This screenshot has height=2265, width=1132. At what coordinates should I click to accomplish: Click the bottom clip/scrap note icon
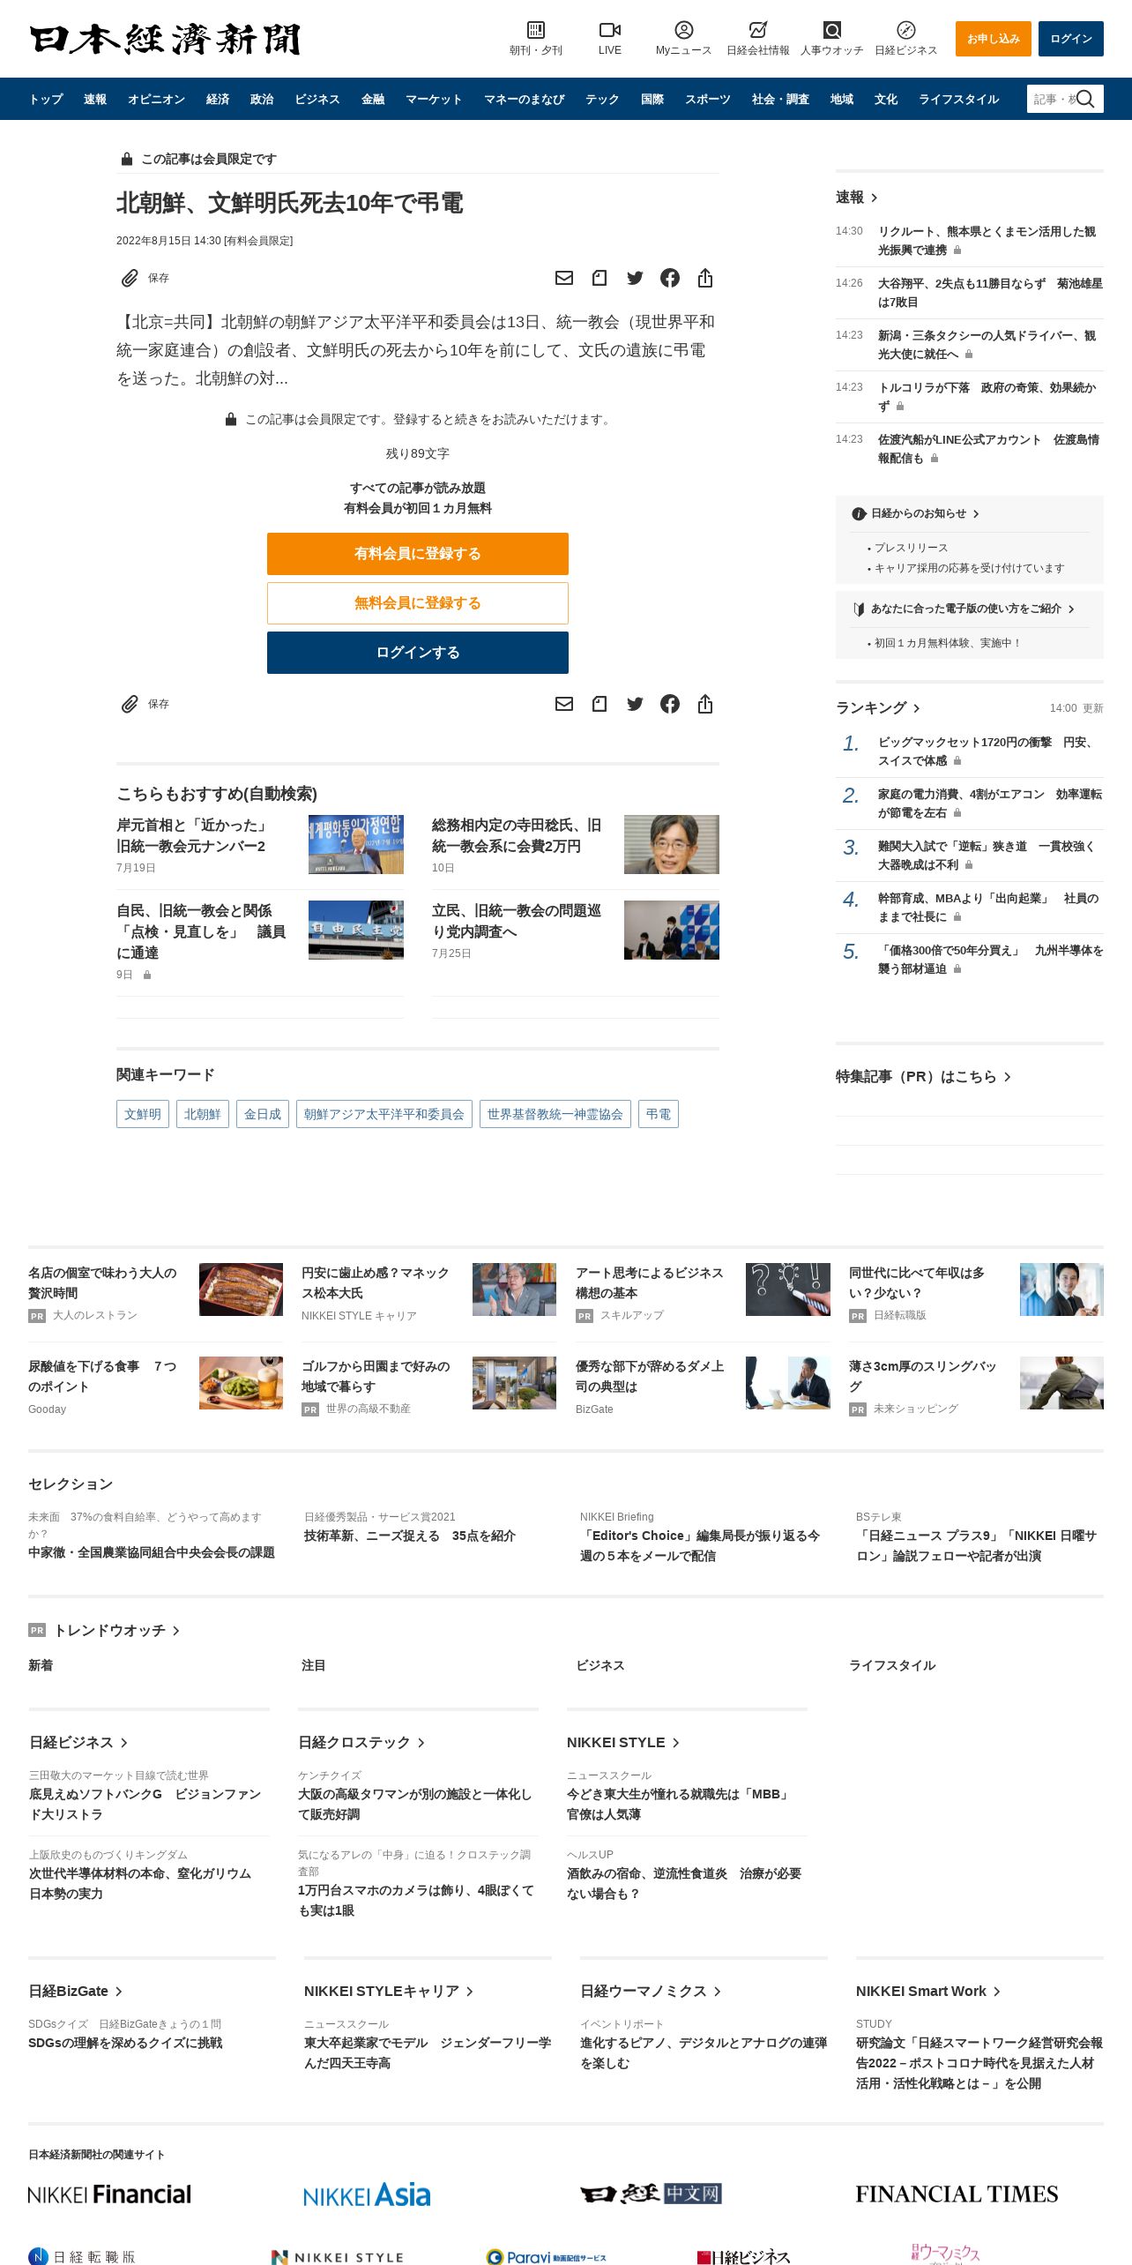[x=600, y=704]
